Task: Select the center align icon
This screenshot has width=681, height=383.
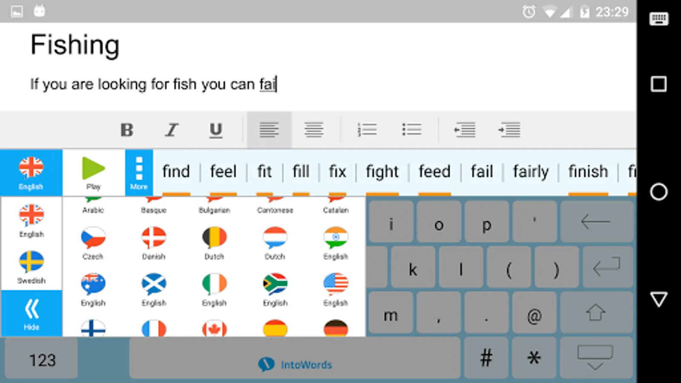Action: [314, 130]
